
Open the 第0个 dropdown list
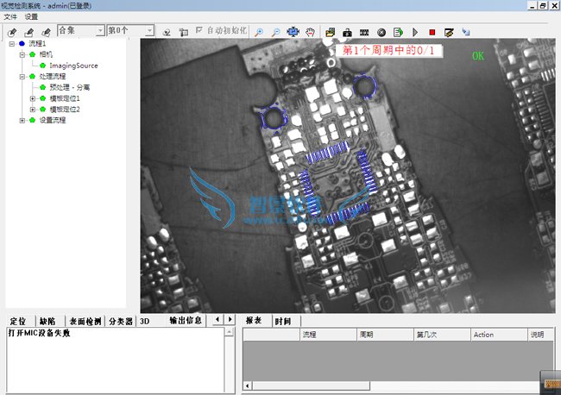149,31
